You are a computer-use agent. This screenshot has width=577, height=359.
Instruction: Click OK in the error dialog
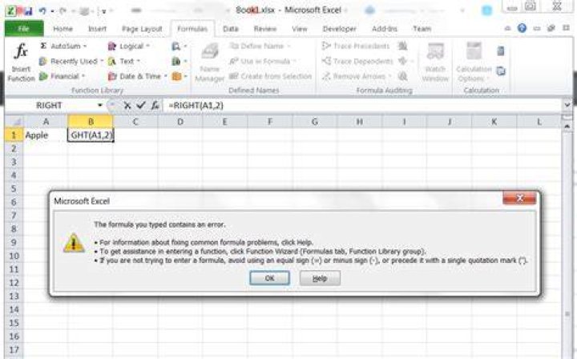click(269, 278)
